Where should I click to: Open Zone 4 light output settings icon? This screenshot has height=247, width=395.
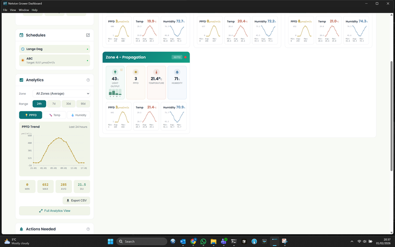pyautogui.click(x=121, y=70)
